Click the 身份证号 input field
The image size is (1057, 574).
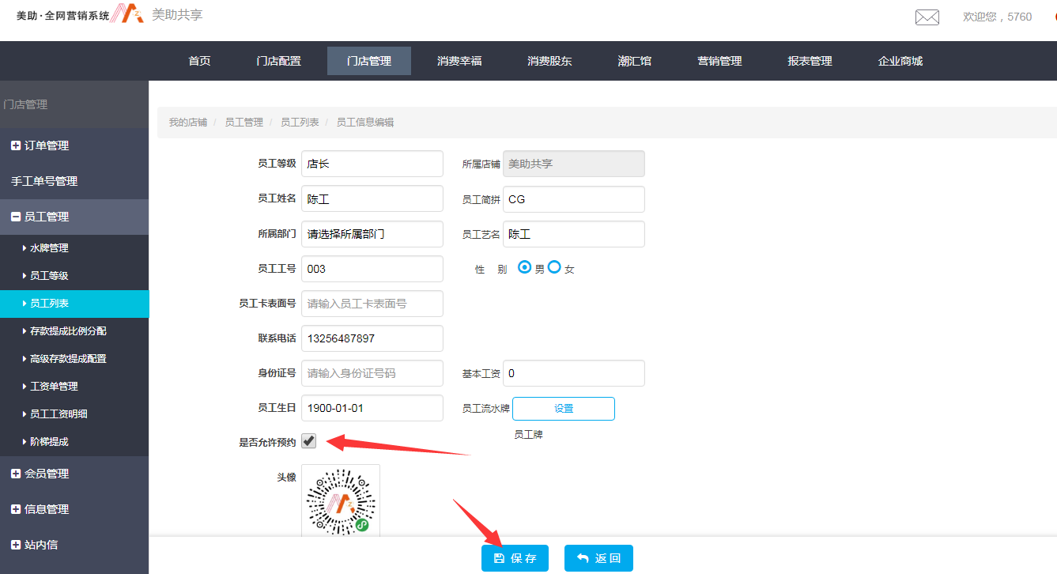(x=372, y=373)
